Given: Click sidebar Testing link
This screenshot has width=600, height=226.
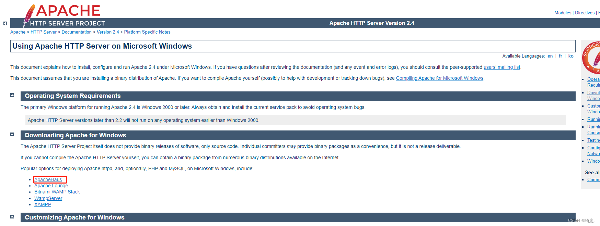Looking at the screenshot, I should [x=593, y=140].
